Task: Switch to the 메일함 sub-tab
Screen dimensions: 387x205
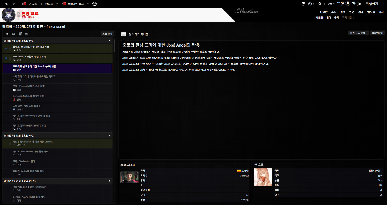Action: coord(320,17)
